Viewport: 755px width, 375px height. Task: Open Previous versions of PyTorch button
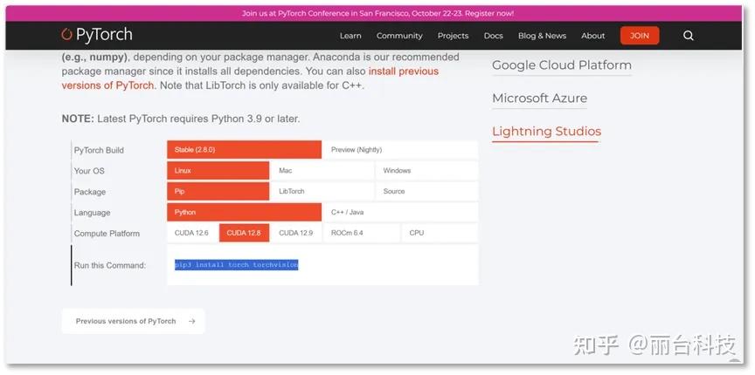coord(134,322)
